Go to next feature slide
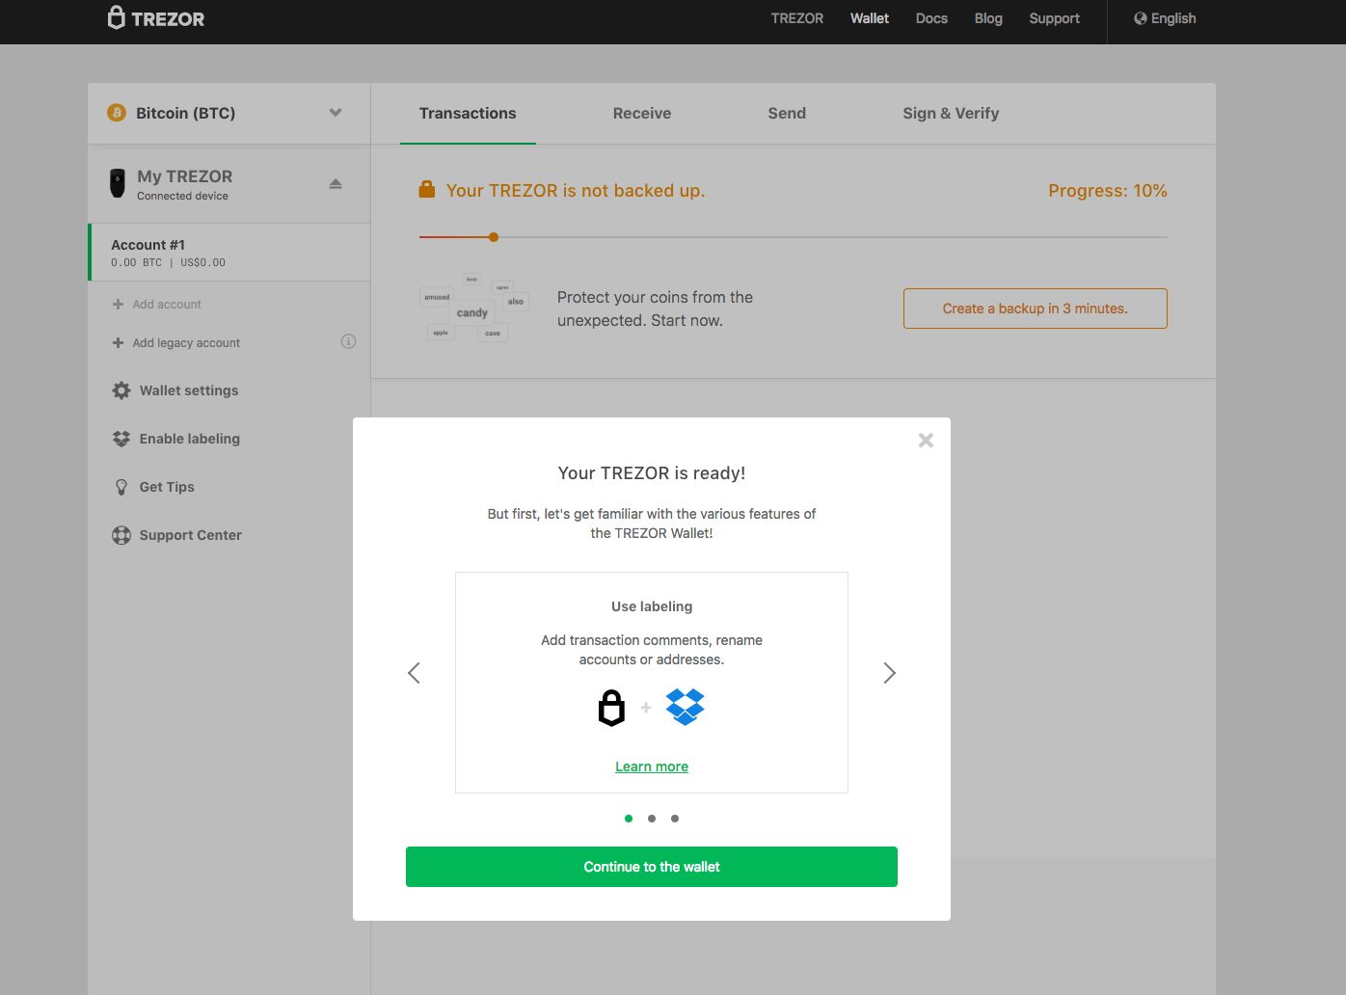 point(890,673)
